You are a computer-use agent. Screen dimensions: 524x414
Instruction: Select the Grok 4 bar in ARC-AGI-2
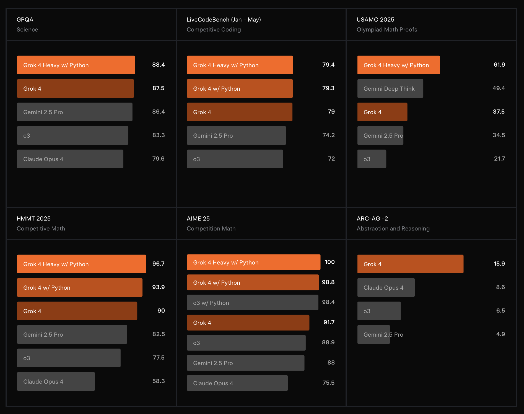pos(410,264)
